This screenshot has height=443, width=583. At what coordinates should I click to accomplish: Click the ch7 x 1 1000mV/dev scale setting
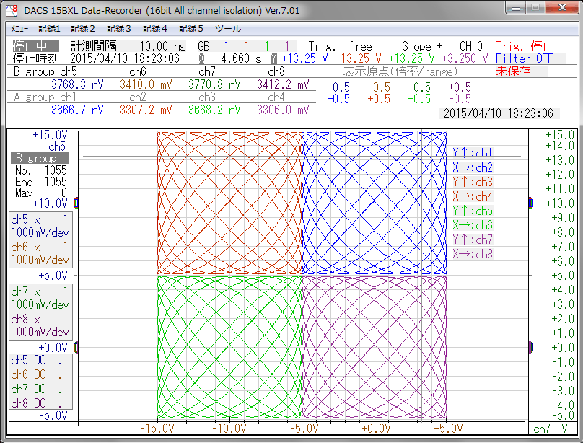pos(40,298)
